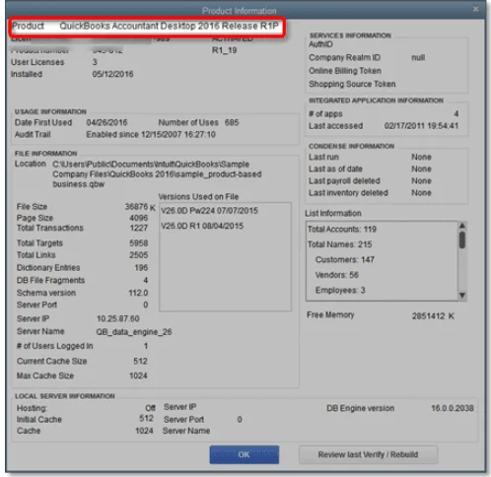The width and height of the screenshot is (491, 477).
Task: Click the Date First Used 04/26/2016 value
Action: pyautogui.click(x=106, y=122)
